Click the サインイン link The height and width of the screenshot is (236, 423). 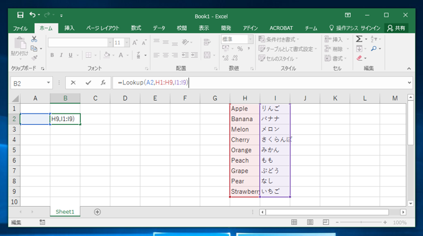(x=370, y=28)
